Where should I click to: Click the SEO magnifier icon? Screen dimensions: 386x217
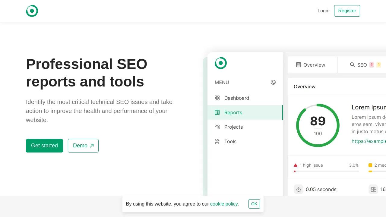(x=352, y=65)
